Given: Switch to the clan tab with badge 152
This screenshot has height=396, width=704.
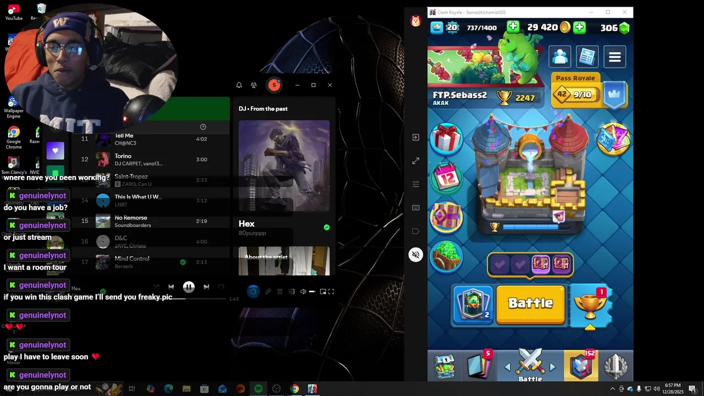Looking at the screenshot, I should [581, 366].
